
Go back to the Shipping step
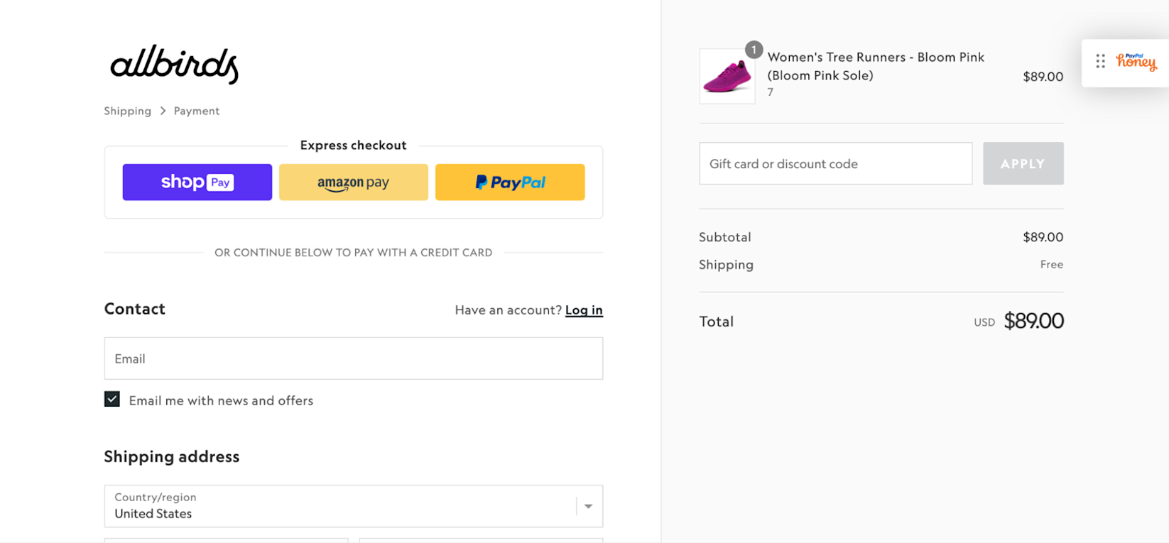pos(127,111)
